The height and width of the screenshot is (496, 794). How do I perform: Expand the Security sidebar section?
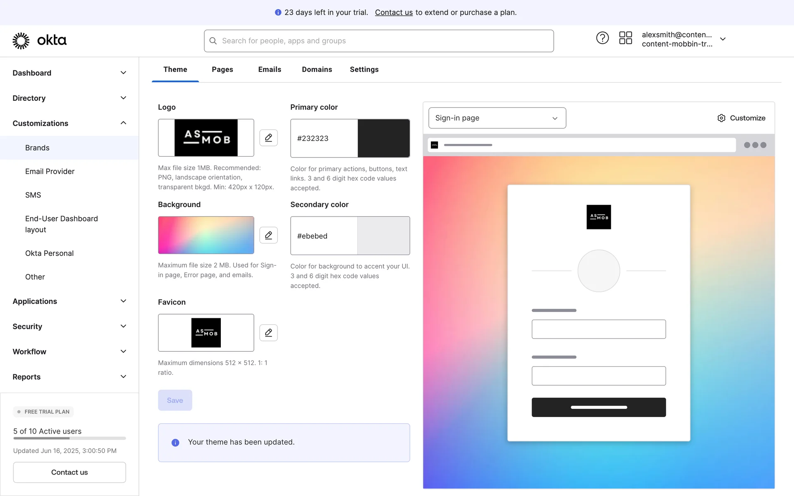click(x=123, y=327)
